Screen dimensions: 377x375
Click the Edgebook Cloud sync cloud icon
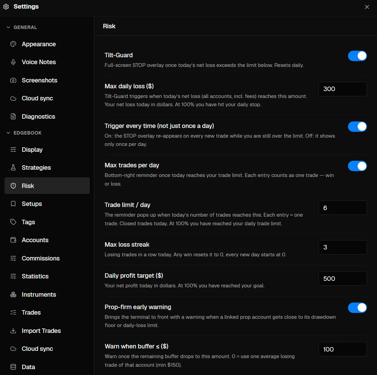[13, 349]
